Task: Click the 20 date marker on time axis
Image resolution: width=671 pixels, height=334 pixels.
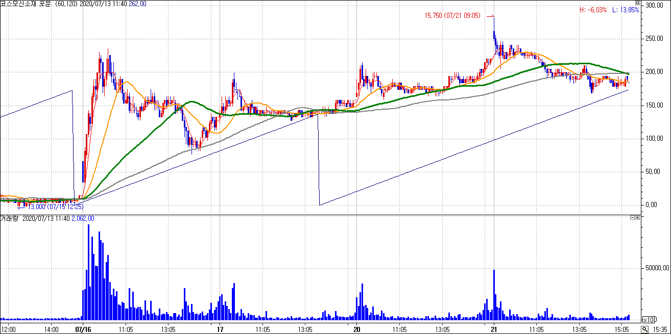Action: [356, 329]
